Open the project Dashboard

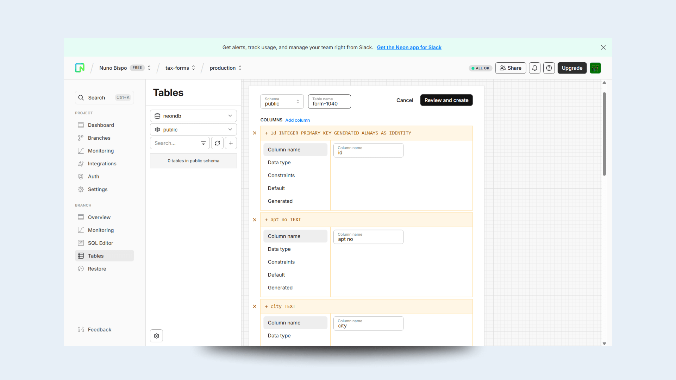(x=101, y=125)
